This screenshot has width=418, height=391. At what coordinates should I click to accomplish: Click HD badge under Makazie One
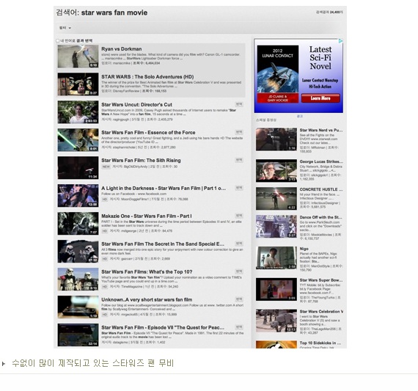point(105,231)
